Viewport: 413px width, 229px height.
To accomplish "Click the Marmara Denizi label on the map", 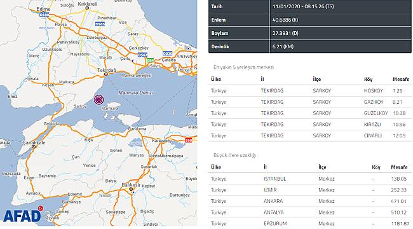I will [135, 93].
